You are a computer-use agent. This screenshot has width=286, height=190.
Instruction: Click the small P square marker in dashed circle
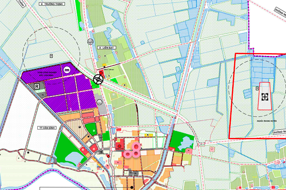[x=51, y=56]
